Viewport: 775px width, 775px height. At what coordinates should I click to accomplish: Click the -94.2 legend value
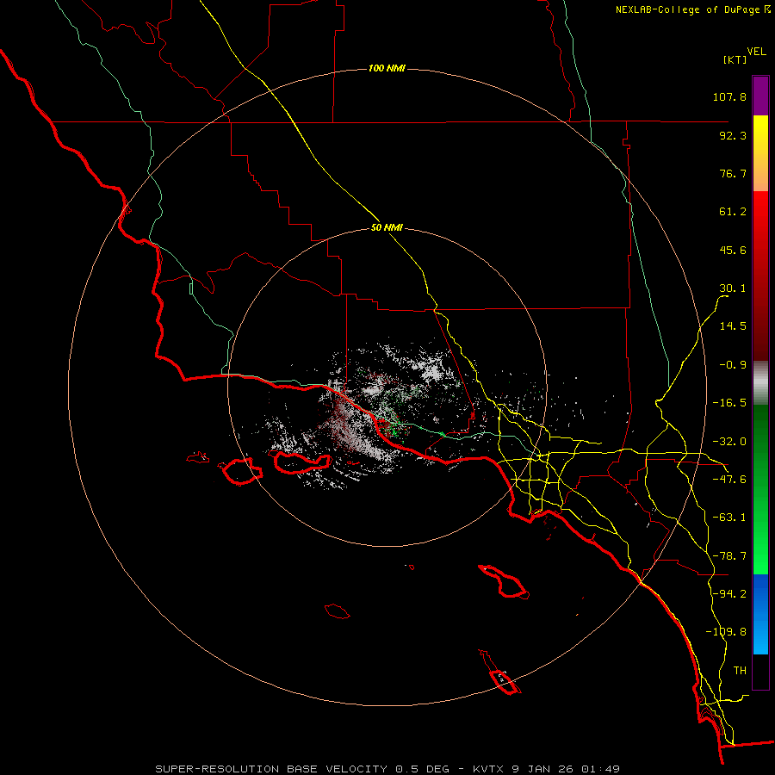(x=729, y=593)
